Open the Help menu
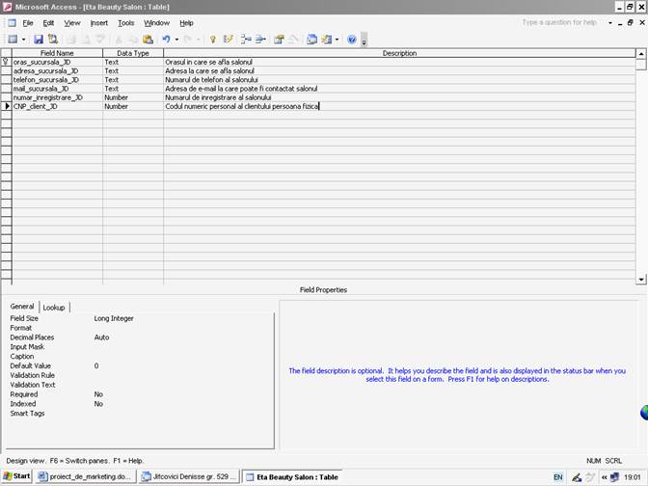648x486 pixels. [186, 23]
